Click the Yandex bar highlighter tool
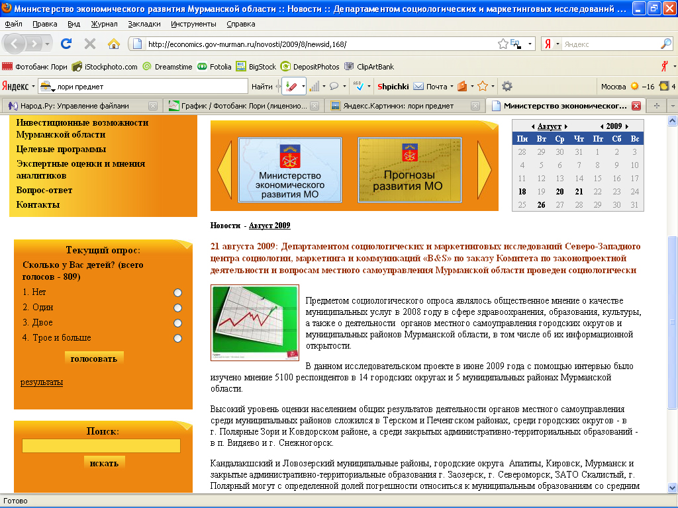 pyautogui.click(x=291, y=87)
